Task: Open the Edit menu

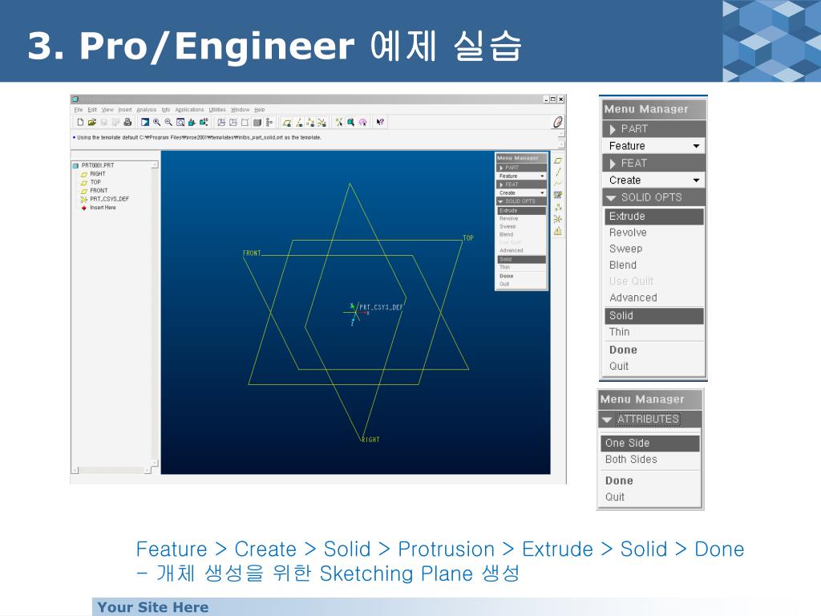Action: 92,109
